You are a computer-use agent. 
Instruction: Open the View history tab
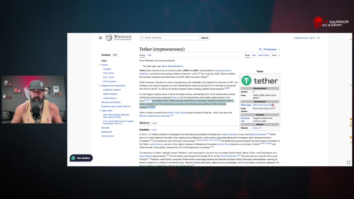[264, 55]
